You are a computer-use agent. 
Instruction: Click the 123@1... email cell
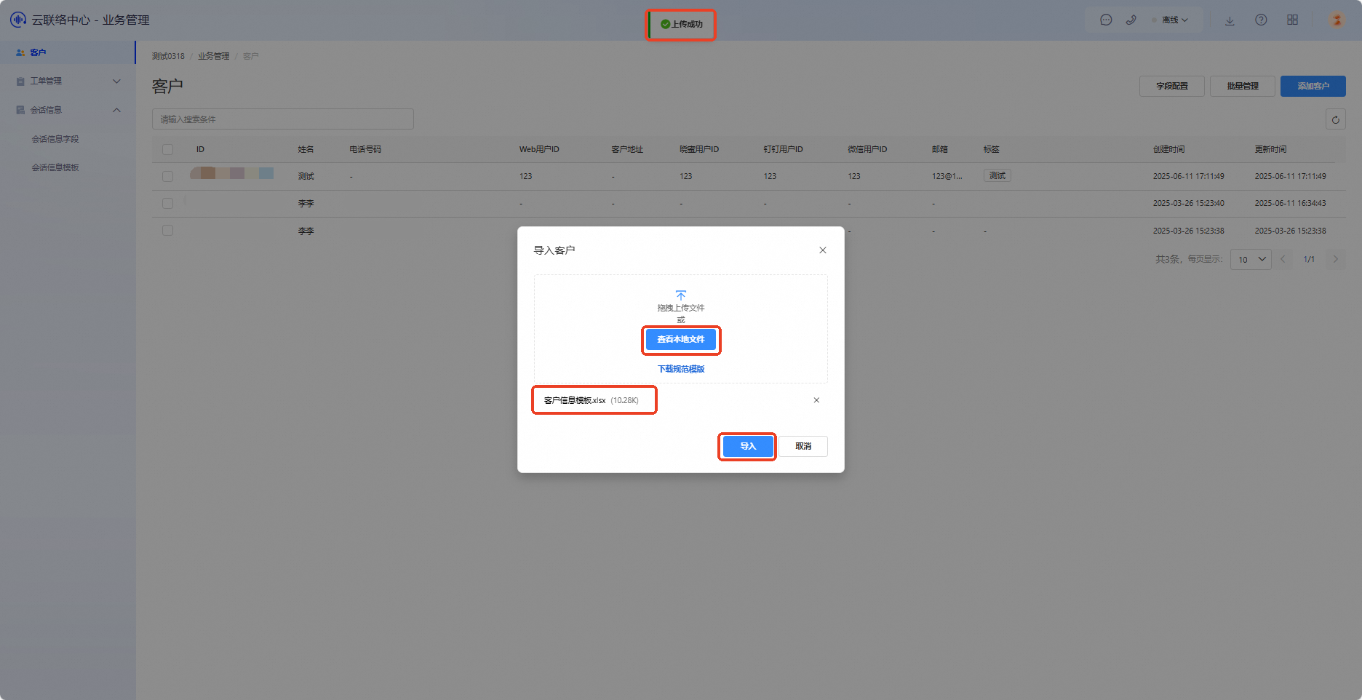[x=947, y=176]
